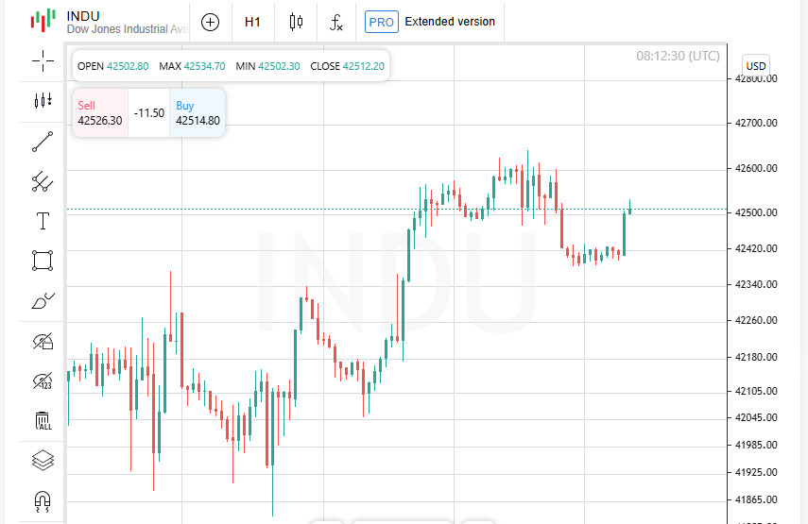Open the chart type bars tool

pyautogui.click(x=43, y=100)
